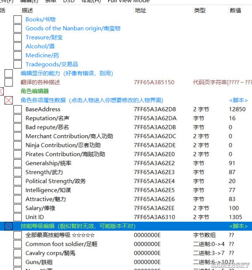Image resolution: width=252 pixels, height=270 pixels.
Task: Select the 角色各项属性数据 row text
Action: coord(92,100)
